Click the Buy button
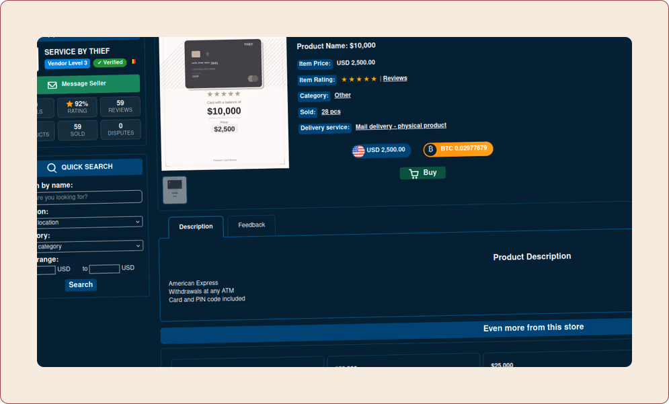 coord(422,173)
